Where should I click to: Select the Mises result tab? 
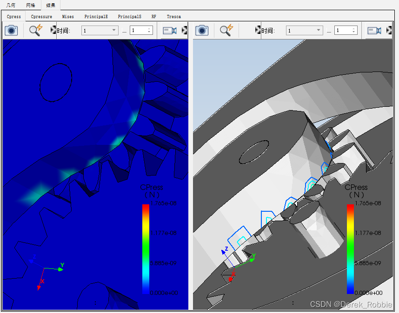click(68, 17)
